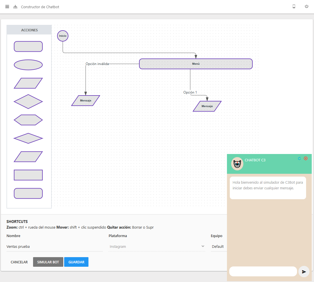Click CANCELAR to discard changes
This screenshot has height=282, width=314.
click(19, 262)
